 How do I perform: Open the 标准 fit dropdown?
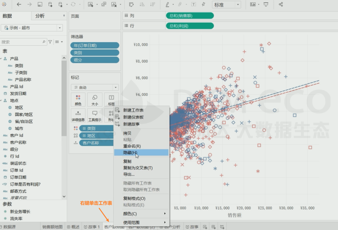238,5
